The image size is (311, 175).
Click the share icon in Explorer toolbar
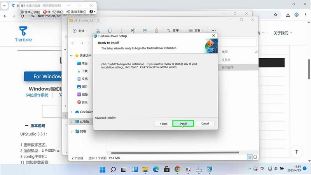[145, 31]
